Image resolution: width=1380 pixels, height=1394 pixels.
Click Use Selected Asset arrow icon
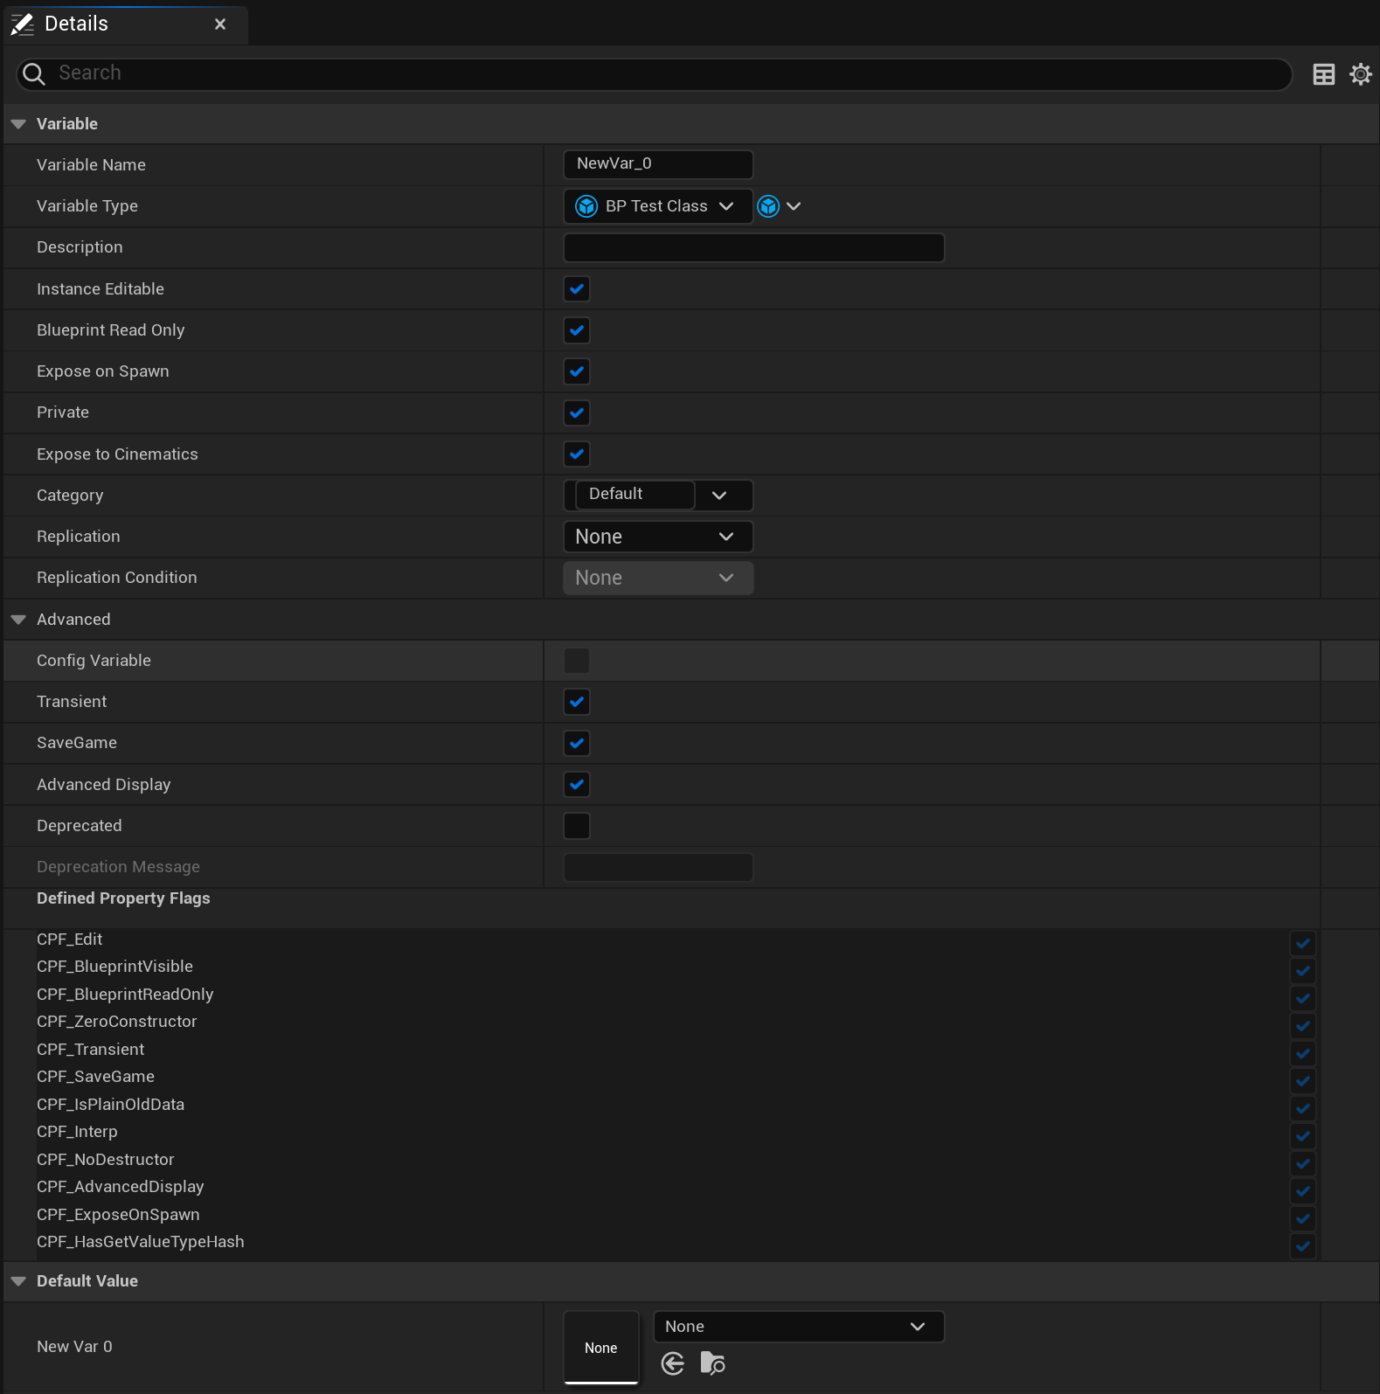point(672,1363)
